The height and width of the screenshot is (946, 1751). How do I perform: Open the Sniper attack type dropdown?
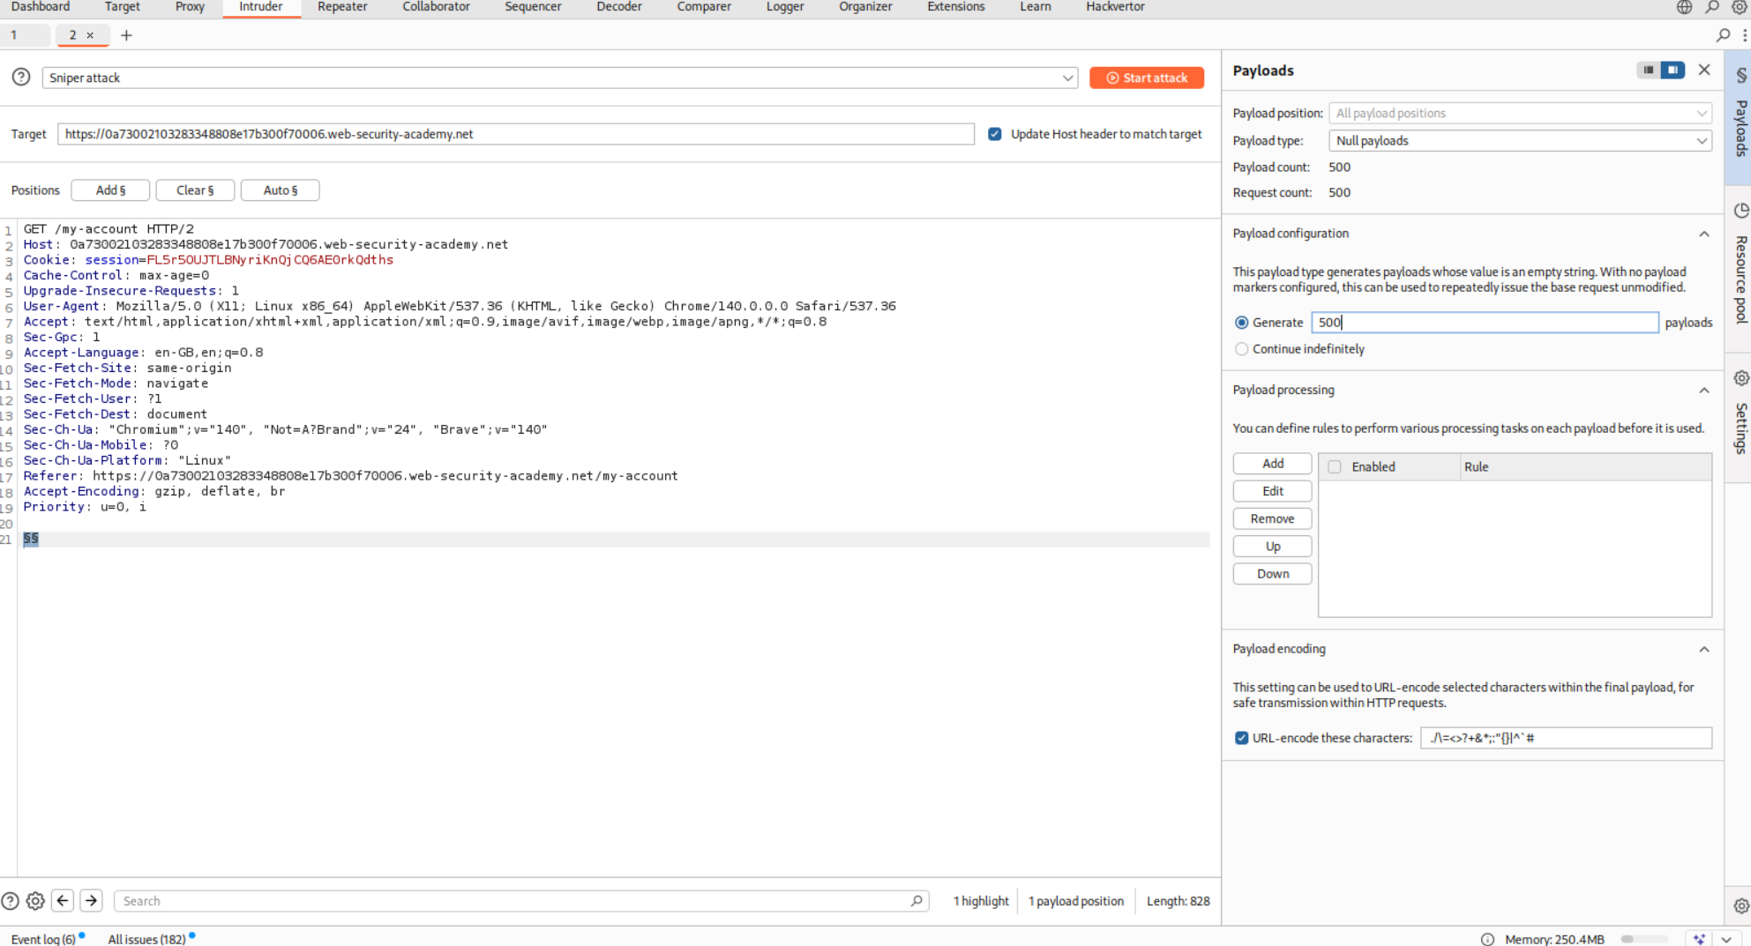tap(559, 78)
